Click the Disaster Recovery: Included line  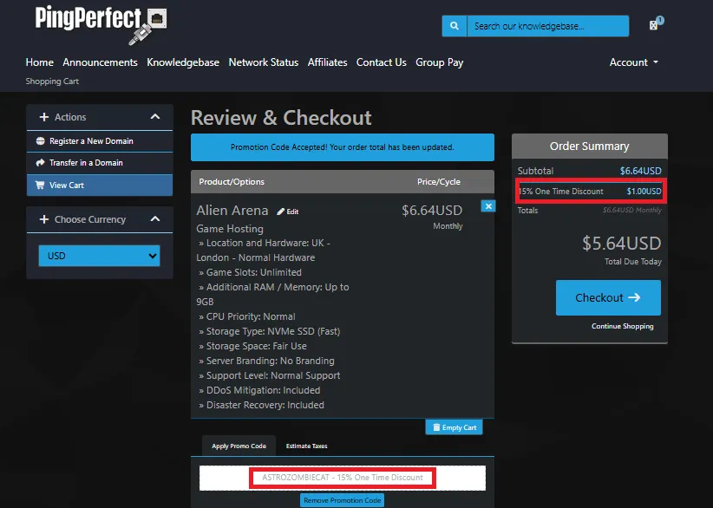[261, 405]
